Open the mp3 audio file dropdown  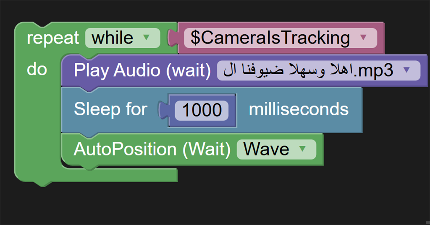point(311,70)
